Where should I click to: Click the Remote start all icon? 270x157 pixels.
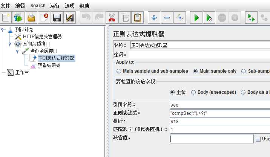251,18
